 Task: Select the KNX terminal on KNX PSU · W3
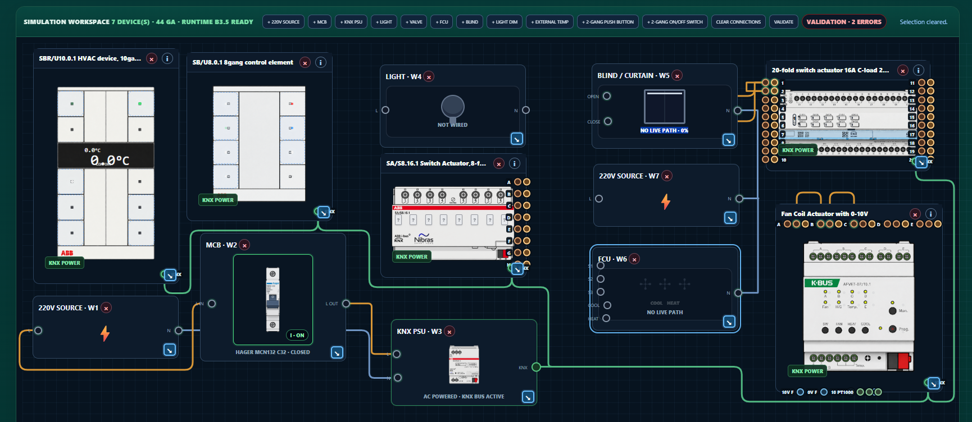click(537, 367)
